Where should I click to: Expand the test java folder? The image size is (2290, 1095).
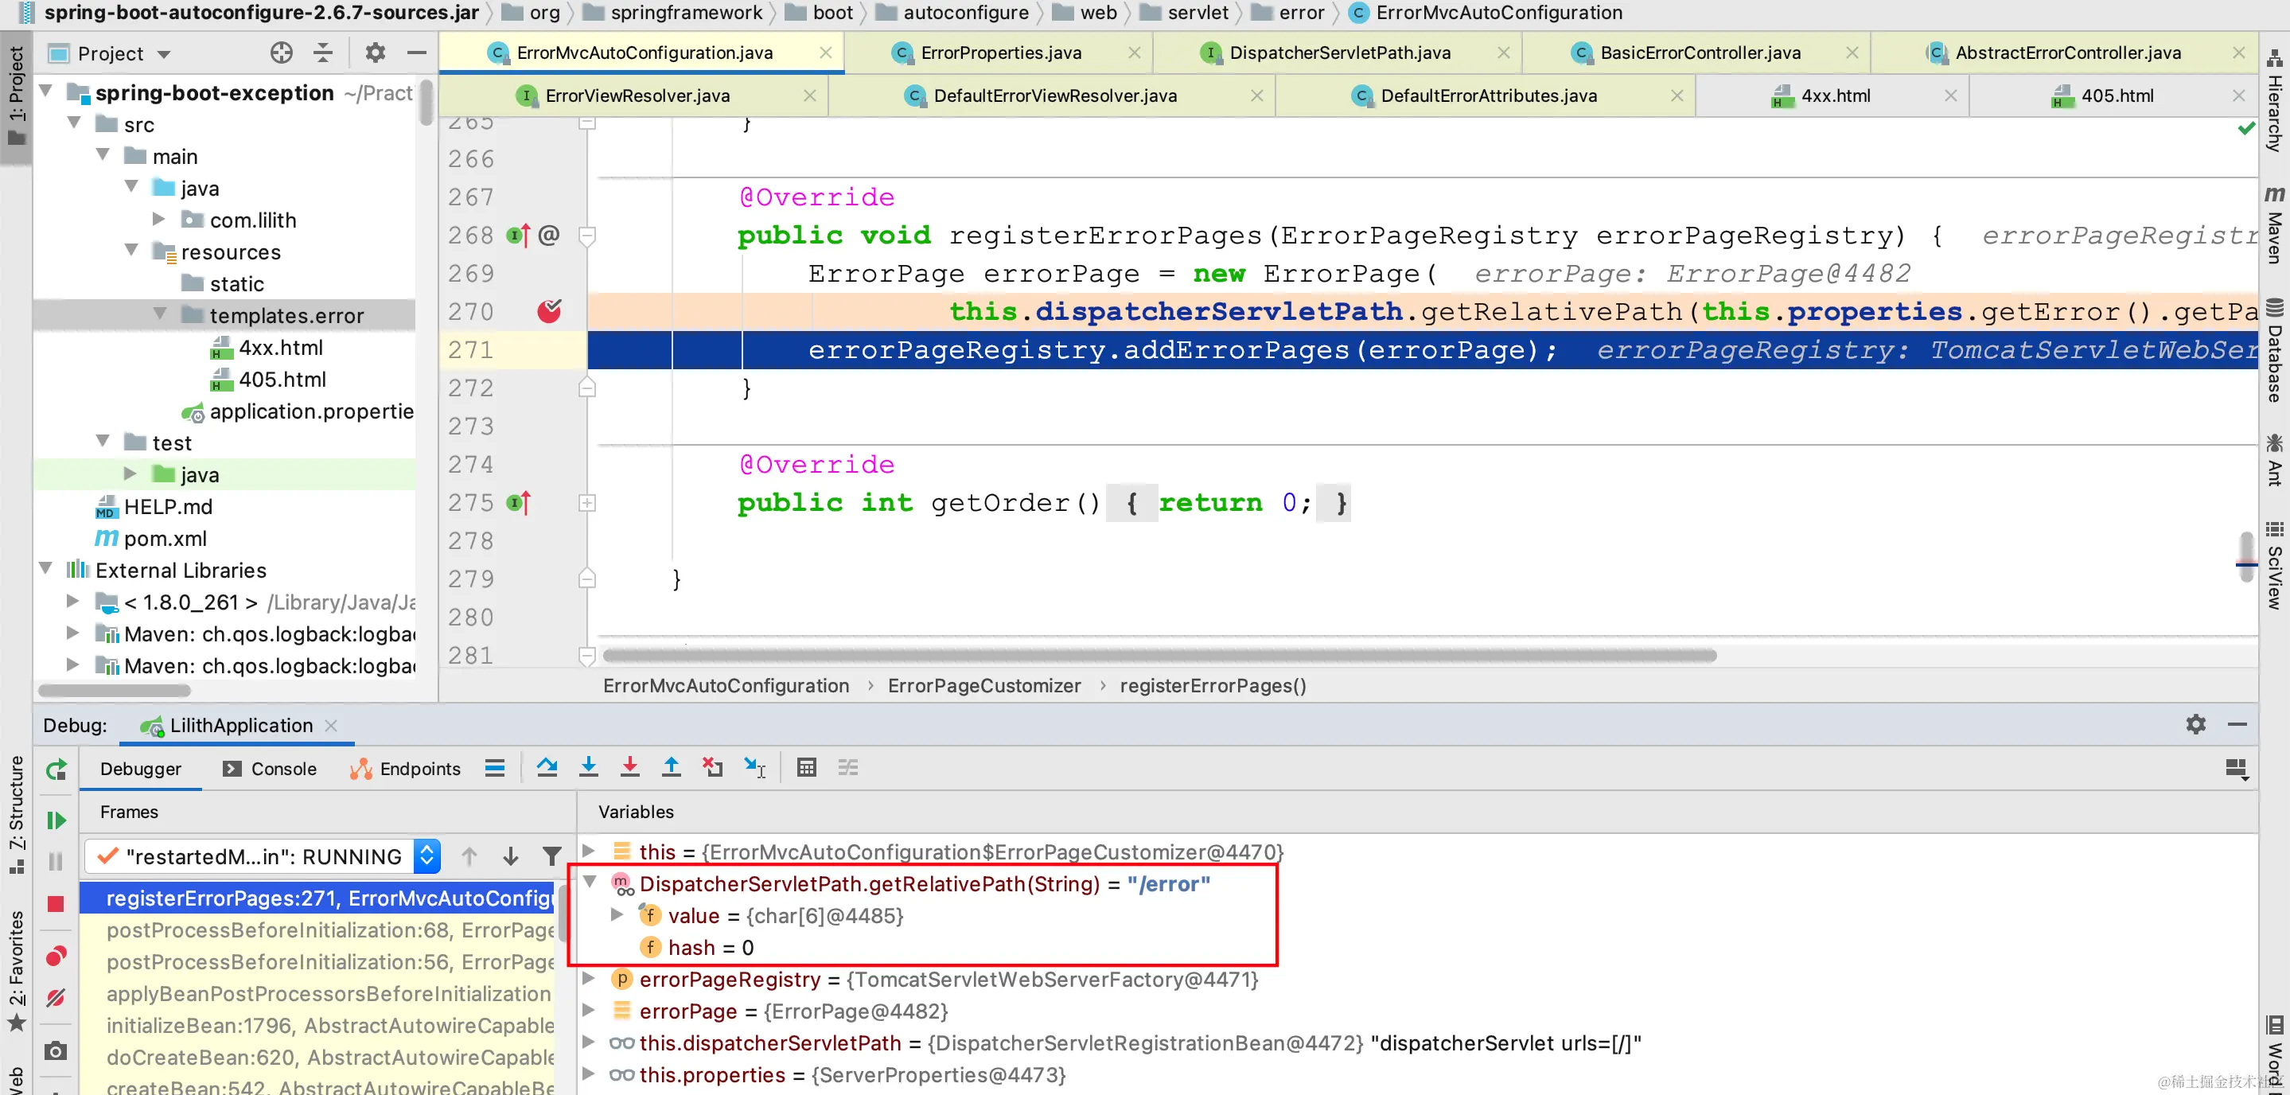click(x=130, y=473)
